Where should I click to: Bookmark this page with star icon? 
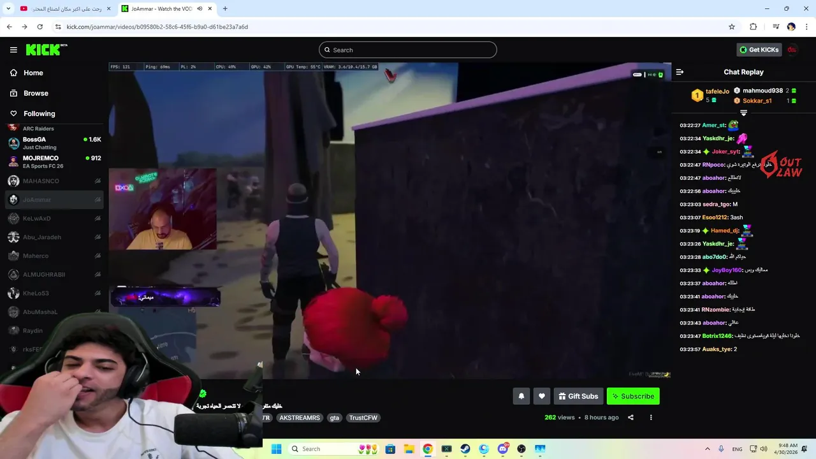(x=732, y=27)
